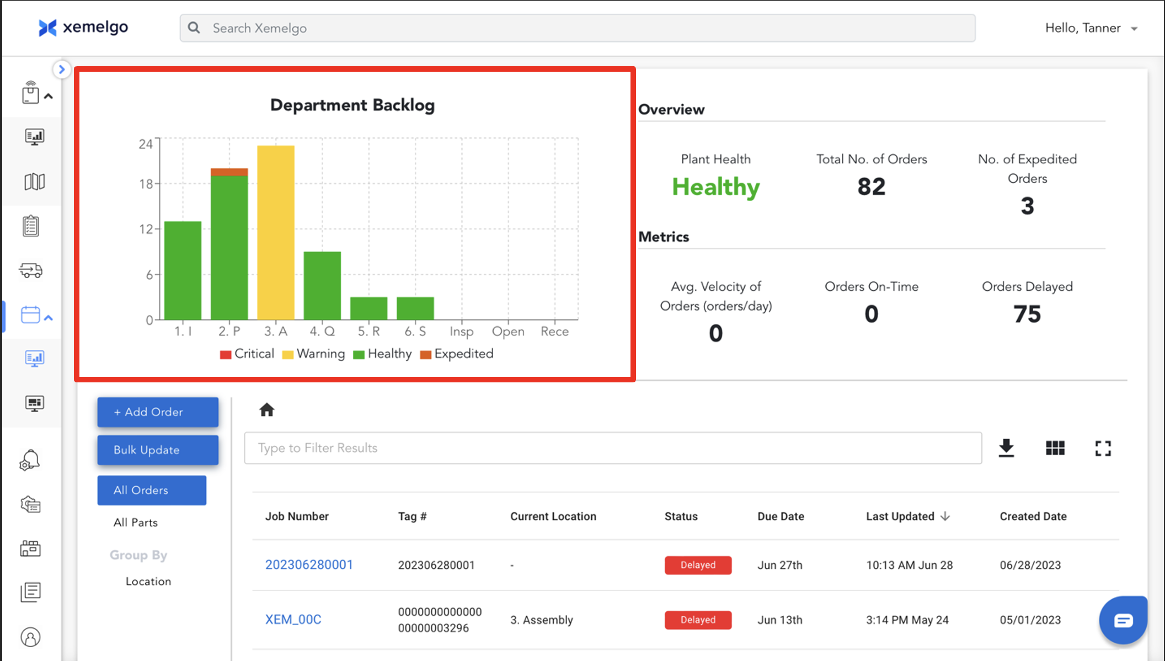Image resolution: width=1165 pixels, height=661 pixels.
Task: Switch to grid view icon
Action: pos(1055,448)
